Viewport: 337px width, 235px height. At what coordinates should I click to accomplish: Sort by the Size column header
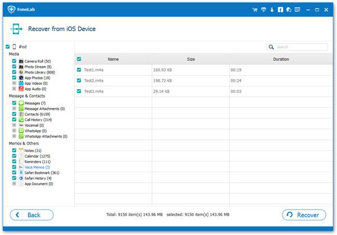point(190,59)
